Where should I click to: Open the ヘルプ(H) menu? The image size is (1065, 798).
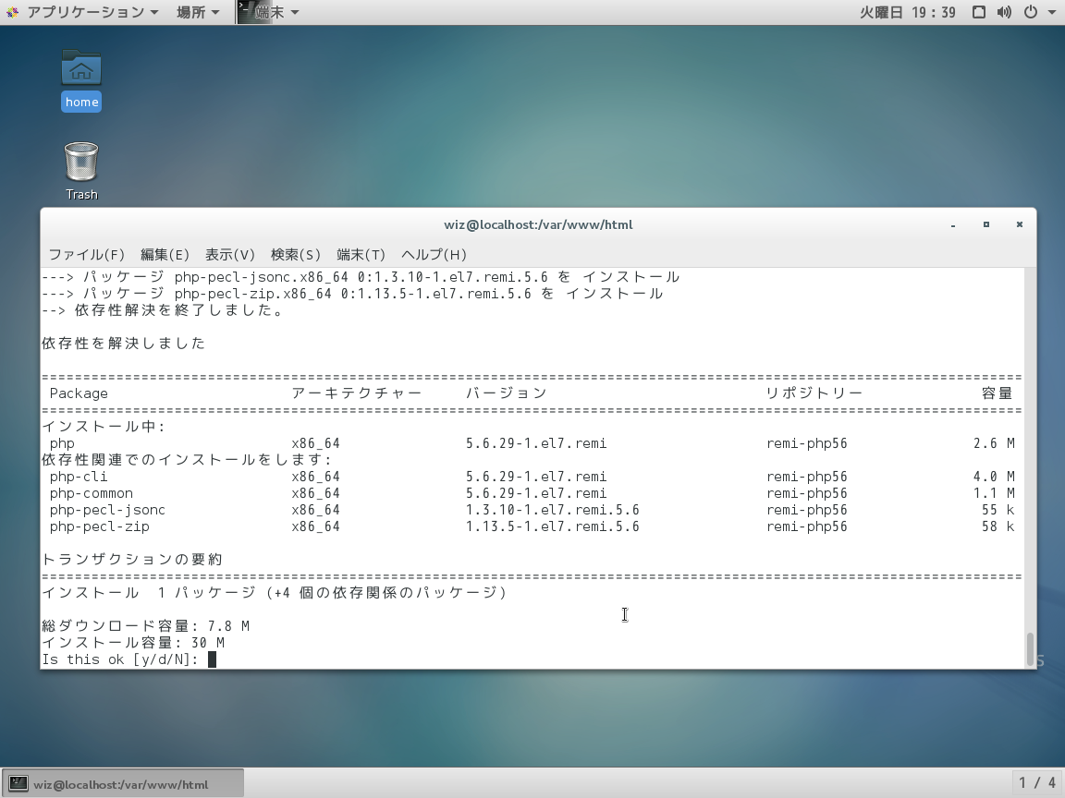(434, 255)
